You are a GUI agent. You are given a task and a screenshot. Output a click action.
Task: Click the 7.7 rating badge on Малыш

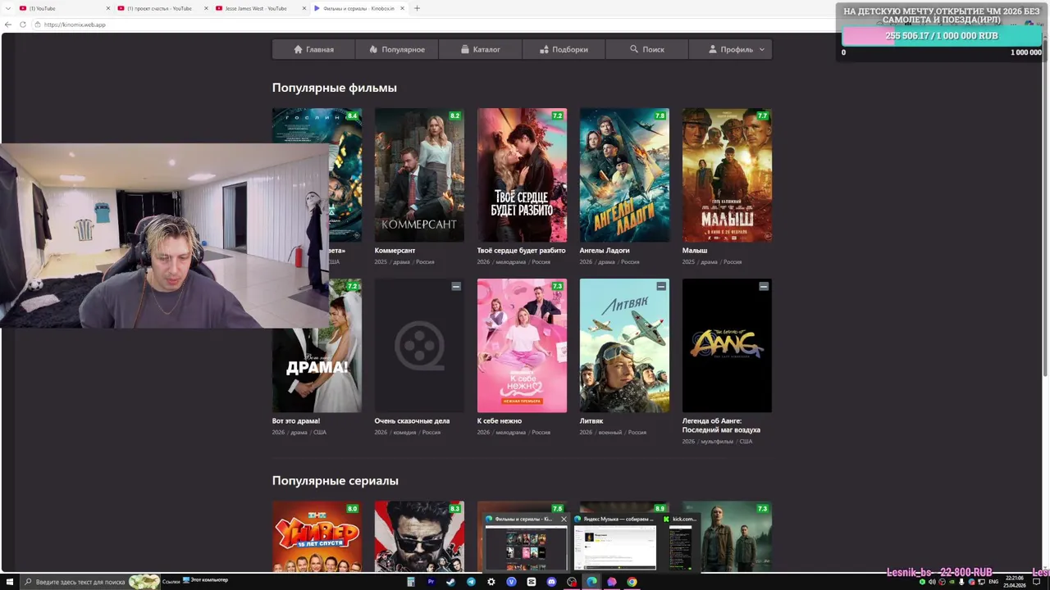pyautogui.click(x=763, y=116)
